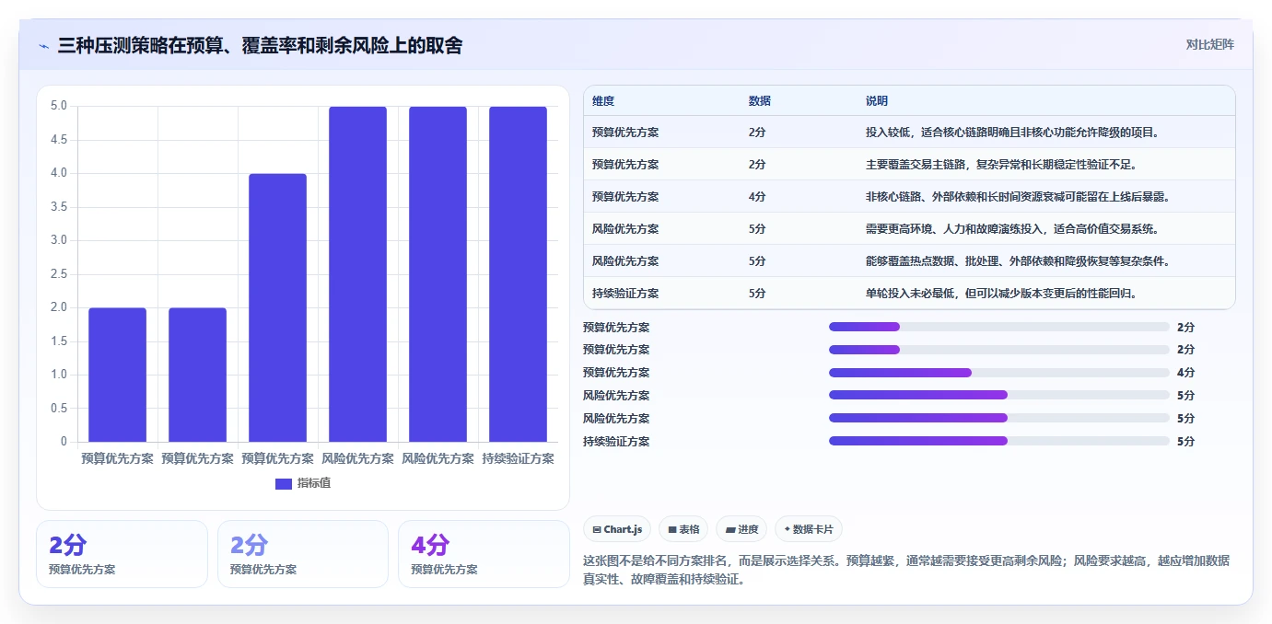This screenshot has height=624, width=1272.
Task: Click the 说明 column header
Action: [x=877, y=101]
